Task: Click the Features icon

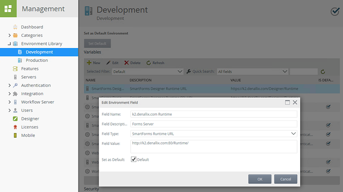Action: click(x=15, y=69)
